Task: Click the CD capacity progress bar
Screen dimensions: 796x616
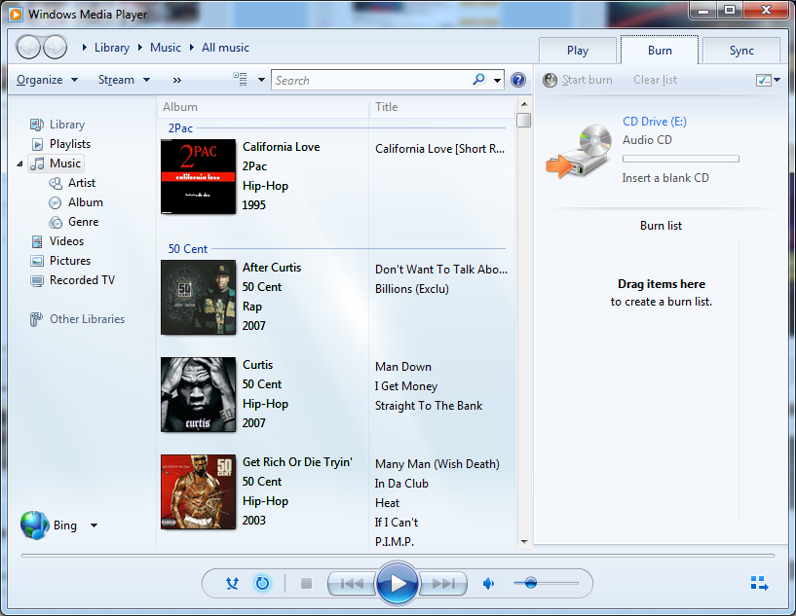Action: click(x=681, y=159)
